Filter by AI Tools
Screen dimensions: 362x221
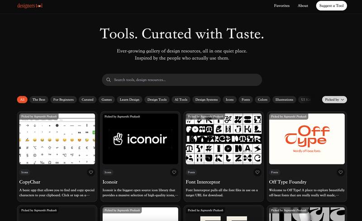[x=181, y=100]
